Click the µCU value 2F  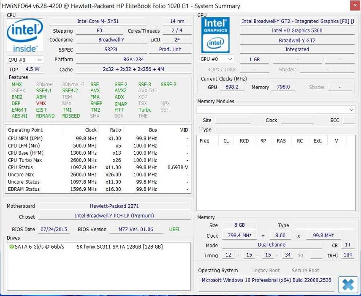[177, 40]
